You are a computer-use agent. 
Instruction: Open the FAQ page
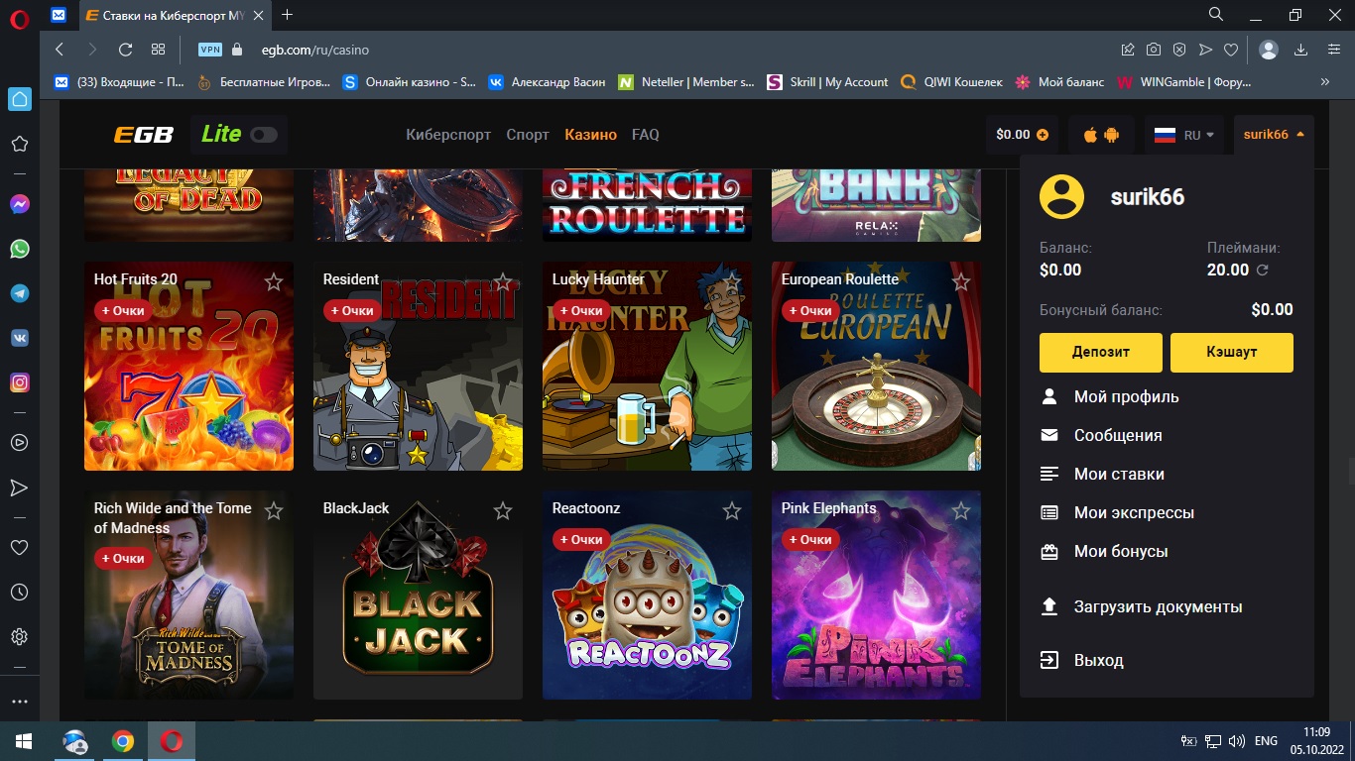click(646, 135)
